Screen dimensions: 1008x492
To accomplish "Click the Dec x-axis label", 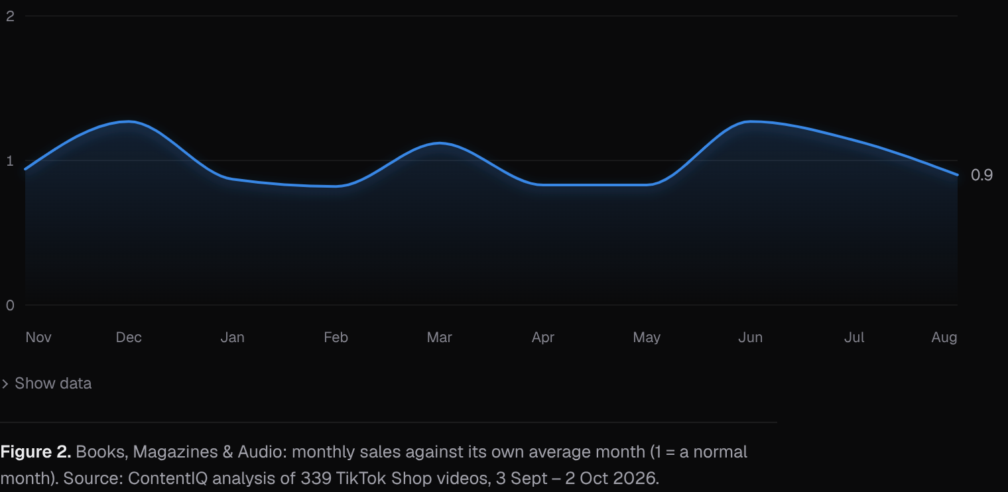I will [x=129, y=337].
